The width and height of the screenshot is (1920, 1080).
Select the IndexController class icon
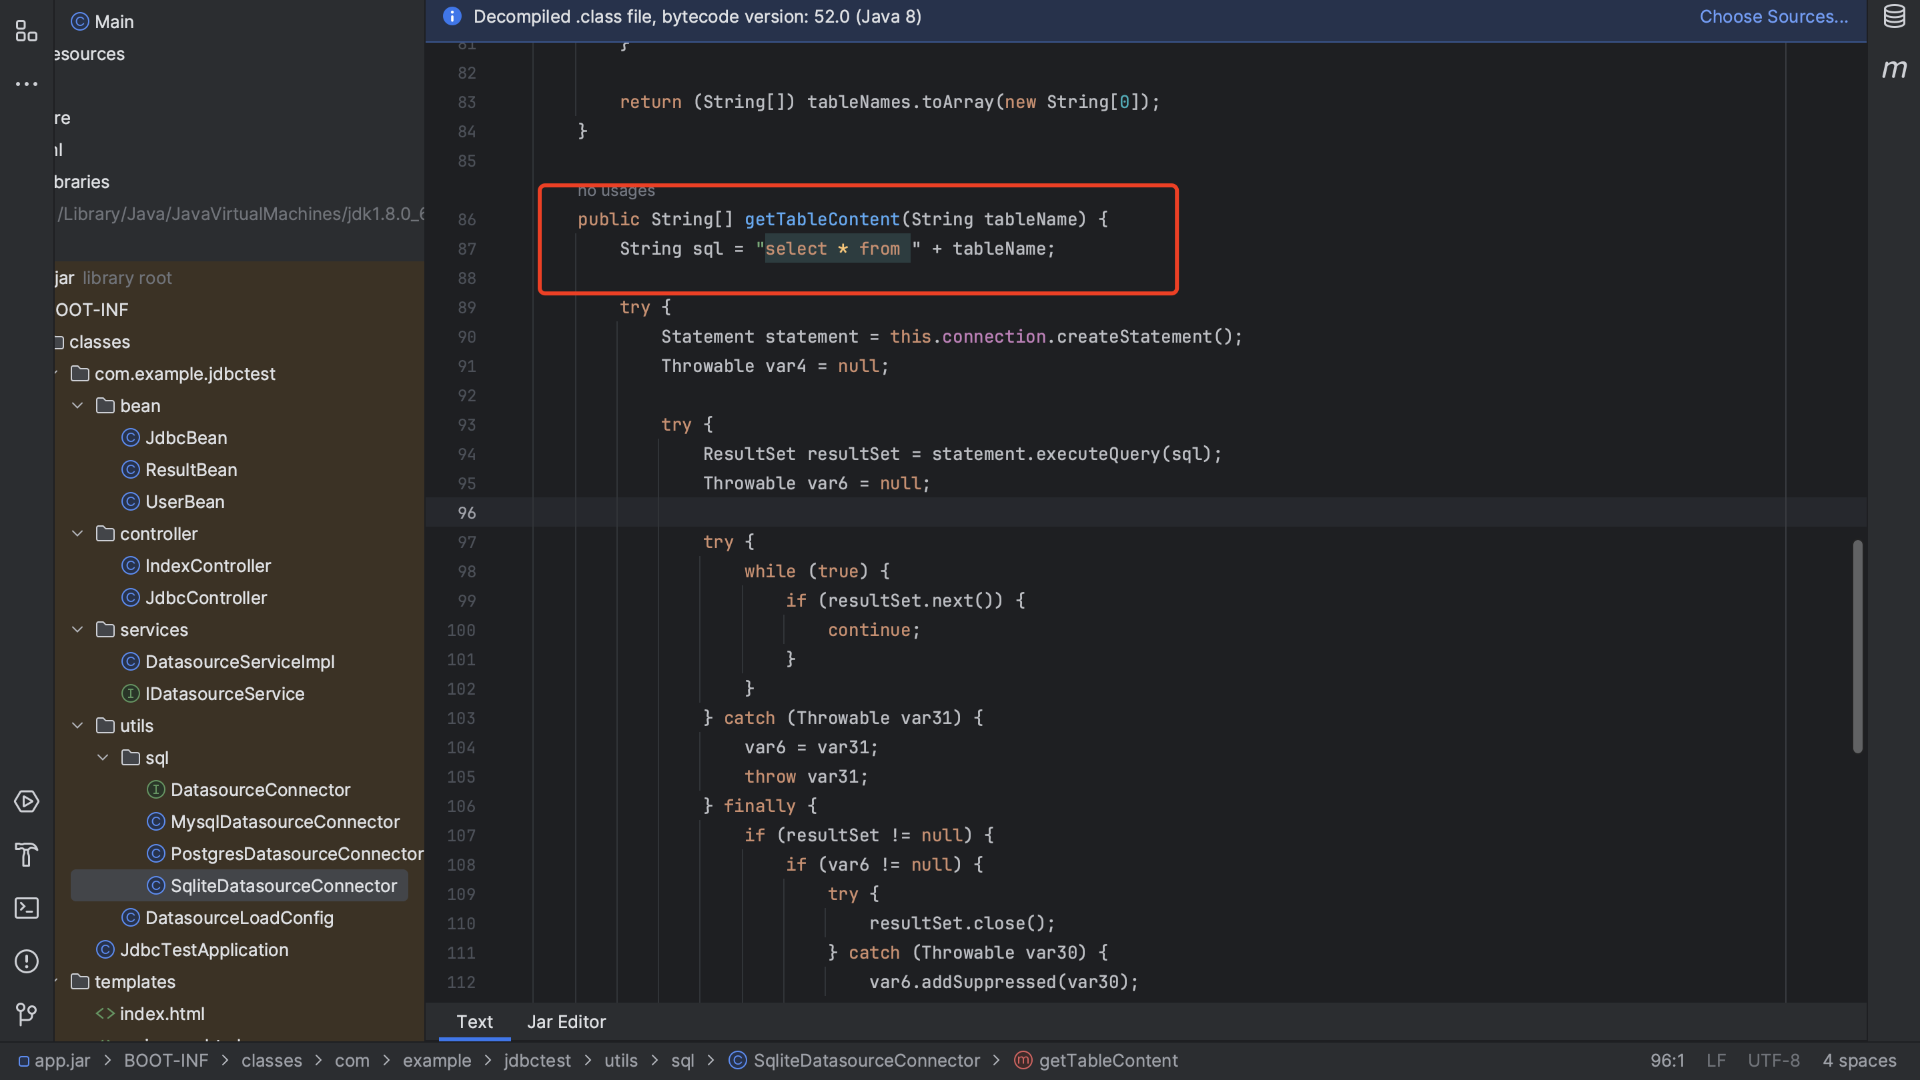pos(131,565)
